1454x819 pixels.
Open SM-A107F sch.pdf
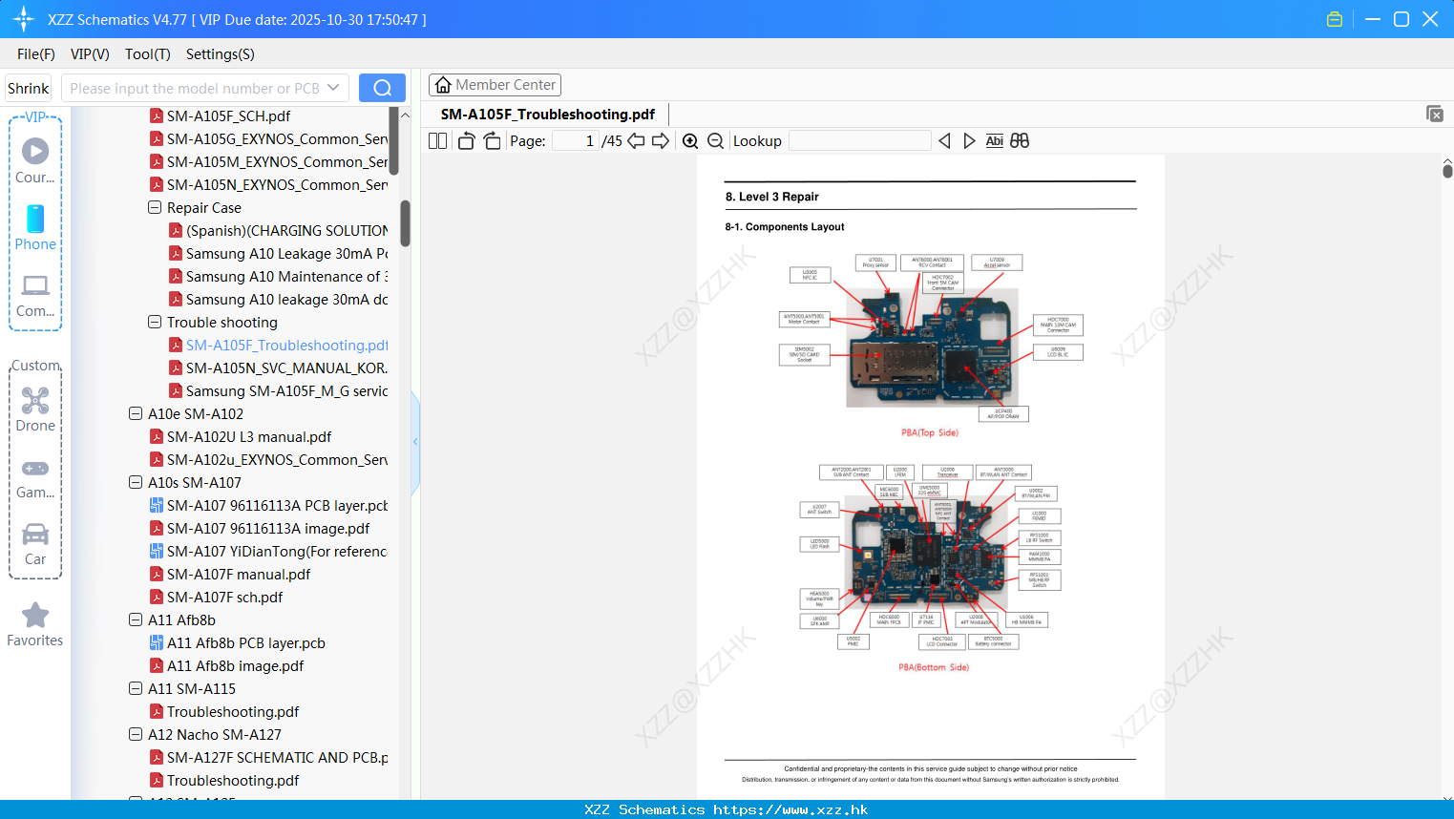point(216,598)
